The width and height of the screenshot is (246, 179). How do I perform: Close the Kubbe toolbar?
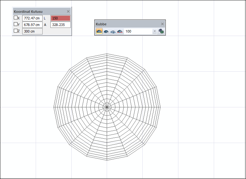[162, 24]
